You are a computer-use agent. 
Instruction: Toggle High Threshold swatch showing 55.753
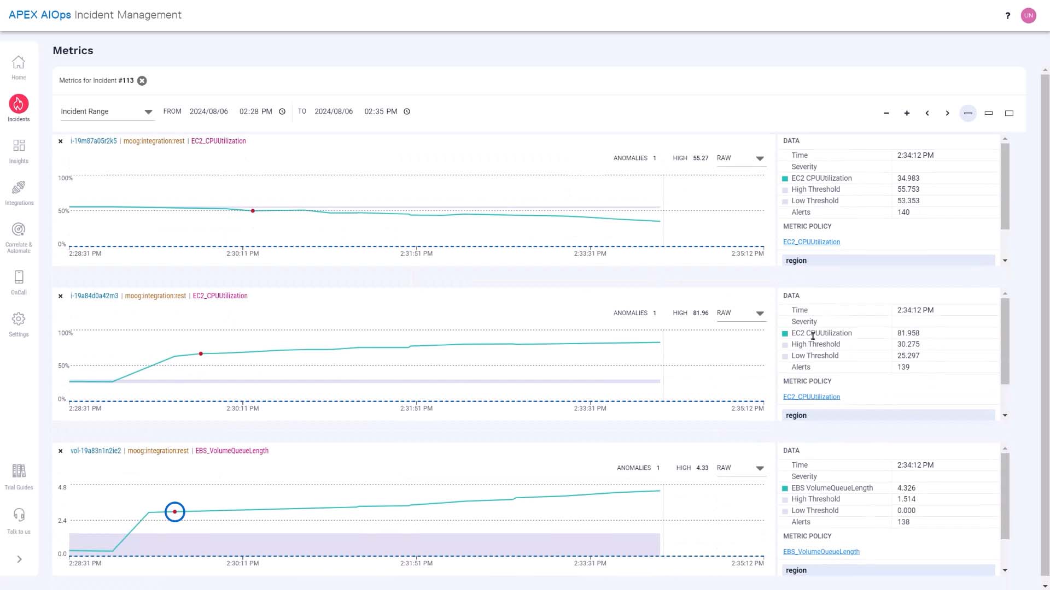pos(785,190)
